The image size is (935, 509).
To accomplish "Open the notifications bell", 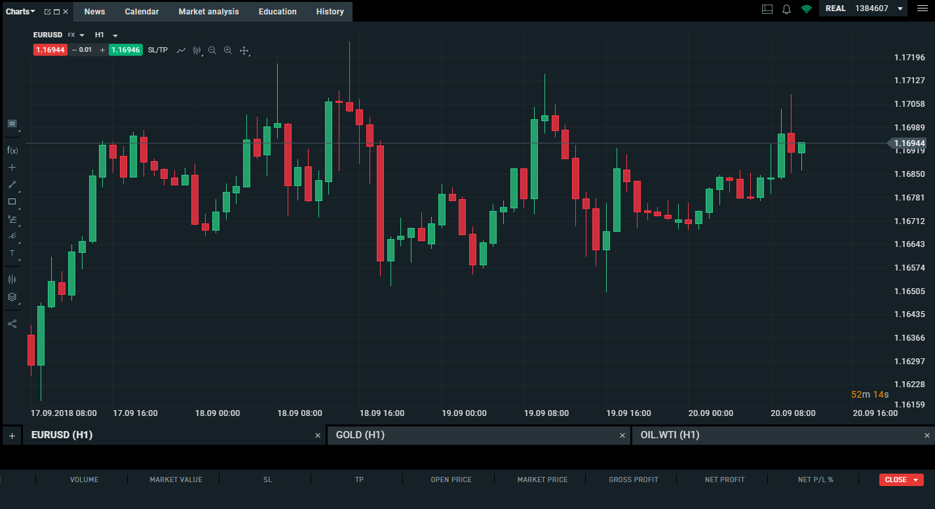I will pyautogui.click(x=787, y=9).
